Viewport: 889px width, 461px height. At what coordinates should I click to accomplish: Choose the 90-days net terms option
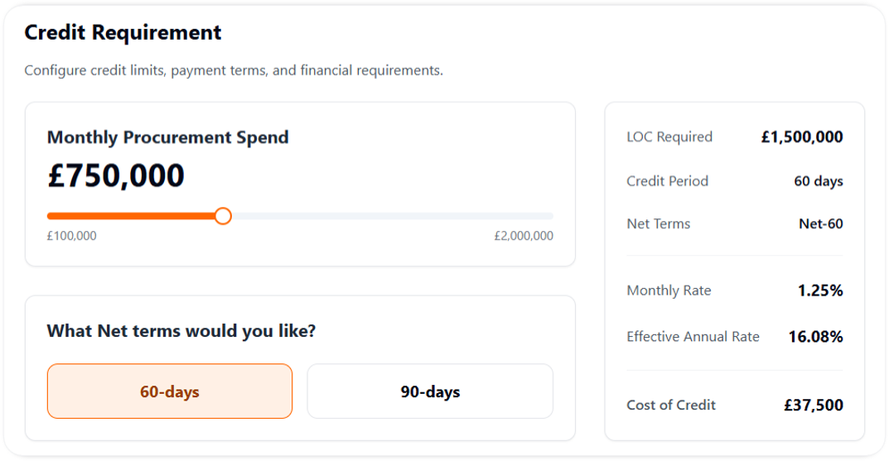pos(430,391)
